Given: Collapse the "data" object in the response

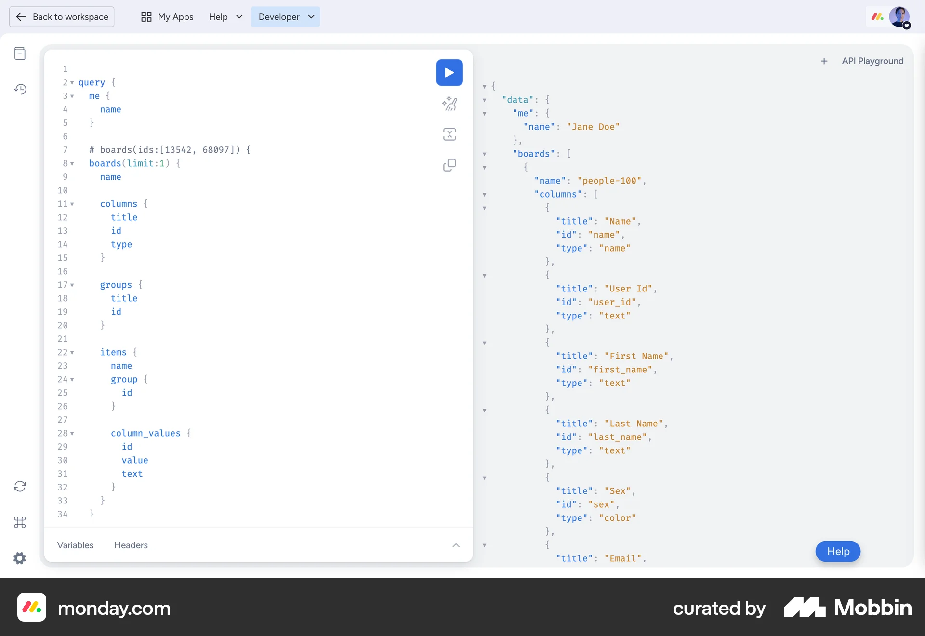Looking at the screenshot, I should pos(485,100).
